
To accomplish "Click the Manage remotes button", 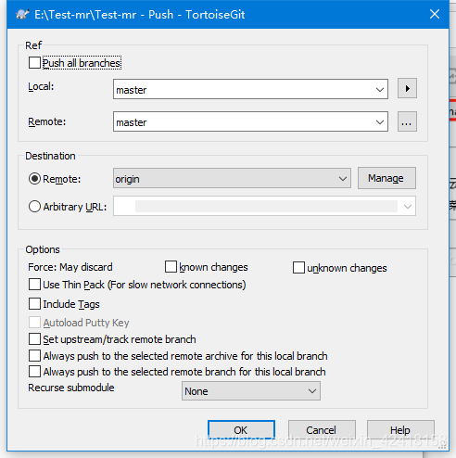I will 386,178.
